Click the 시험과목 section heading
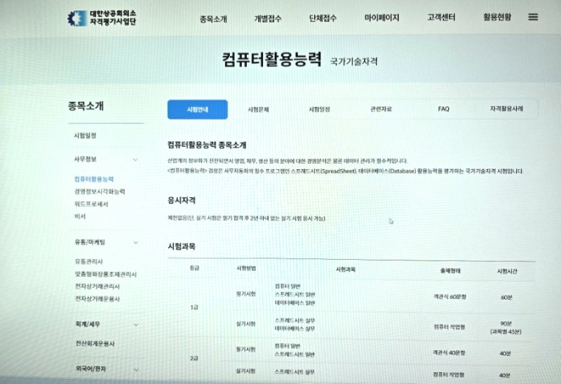 pyautogui.click(x=182, y=246)
